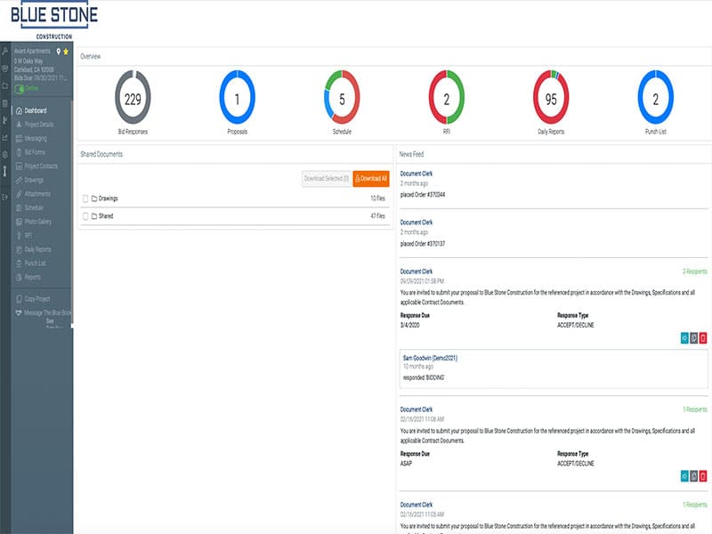The image size is (712, 534).
Task: Click the Sam Goodwin (Demo2021) name link
Action: pos(429,357)
